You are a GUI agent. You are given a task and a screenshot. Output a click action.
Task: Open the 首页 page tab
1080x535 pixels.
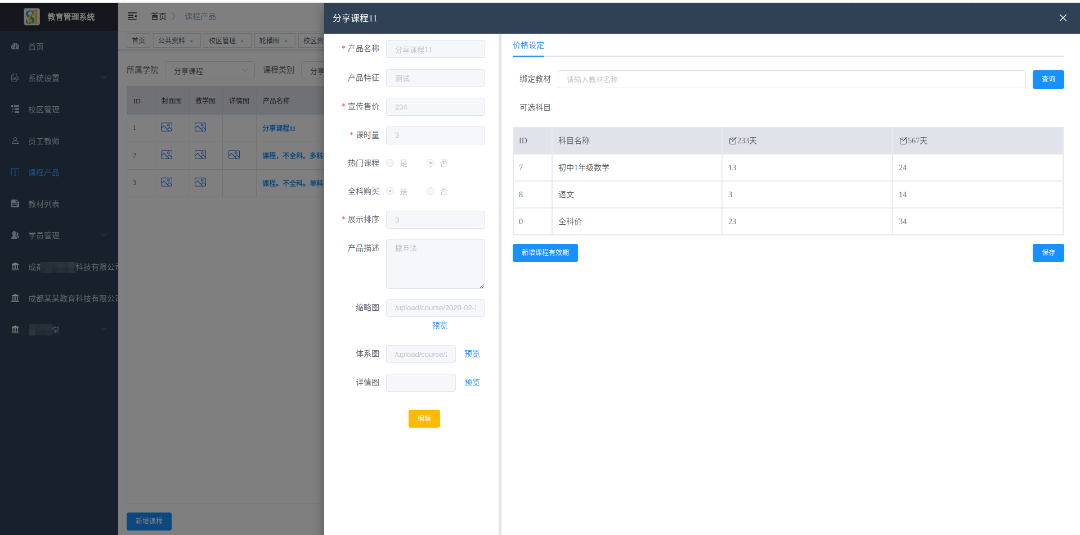click(x=138, y=40)
